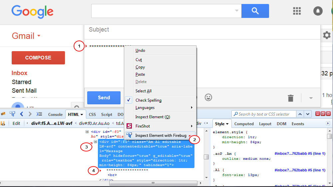Click the Send button

pos(104,98)
